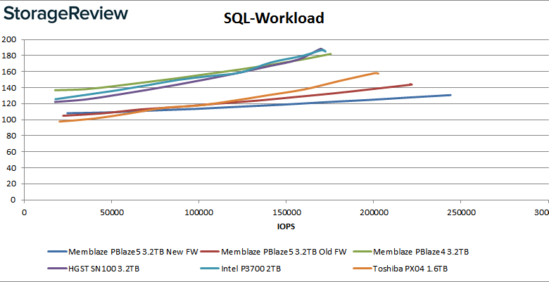
Task: Click green legend line for PBlaze4
Action: coord(362,252)
